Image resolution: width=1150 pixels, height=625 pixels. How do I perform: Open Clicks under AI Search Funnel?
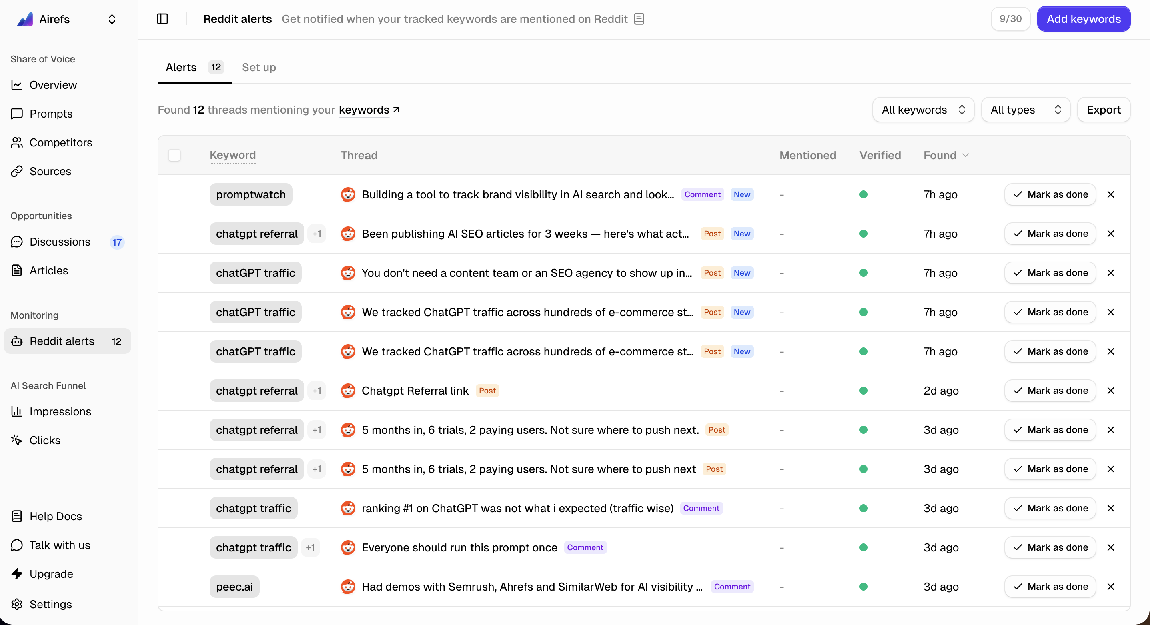pyautogui.click(x=45, y=440)
